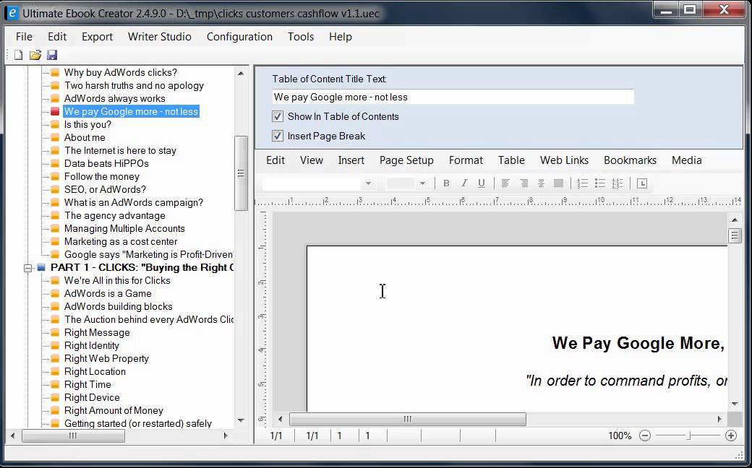Click the Open folder toolbar icon
This screenshot has height=468, width=752.
tap(35, 55)
